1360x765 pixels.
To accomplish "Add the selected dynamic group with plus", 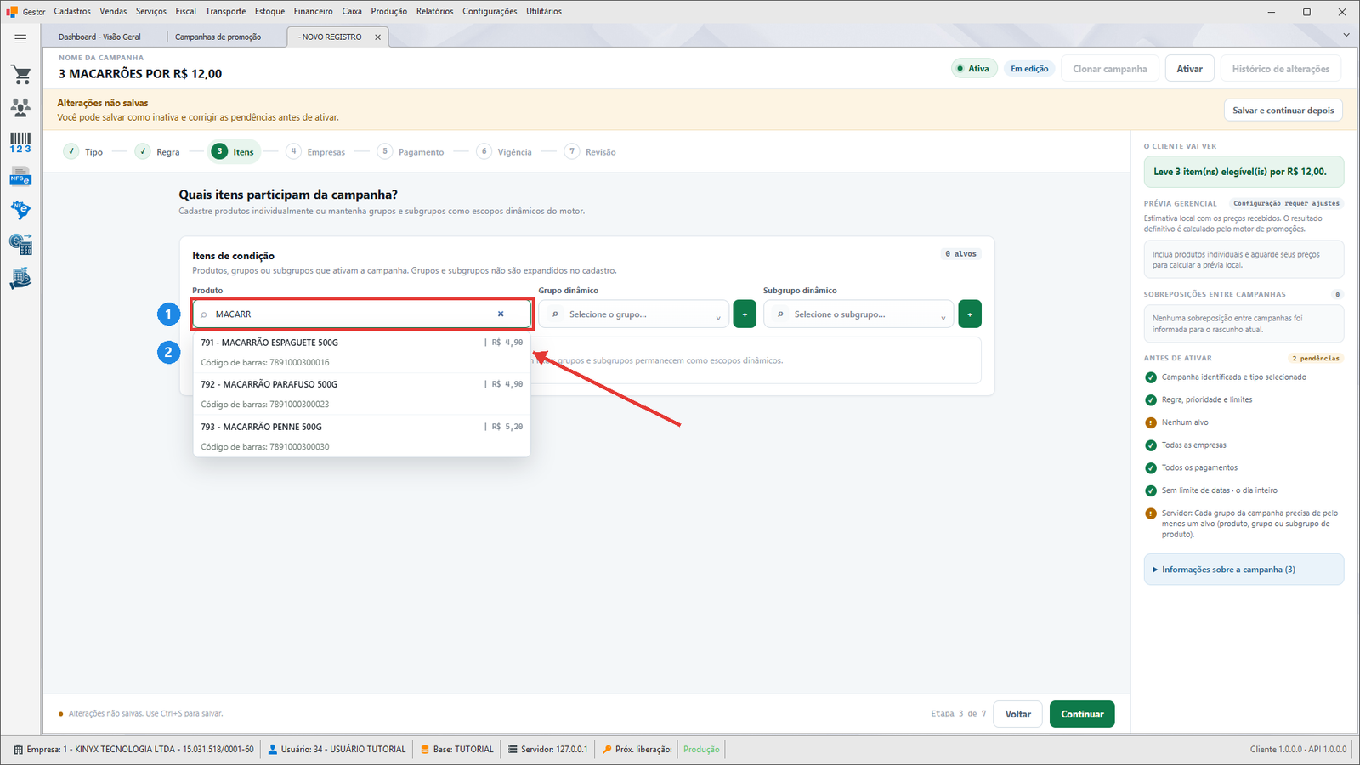I will [745, 314].
